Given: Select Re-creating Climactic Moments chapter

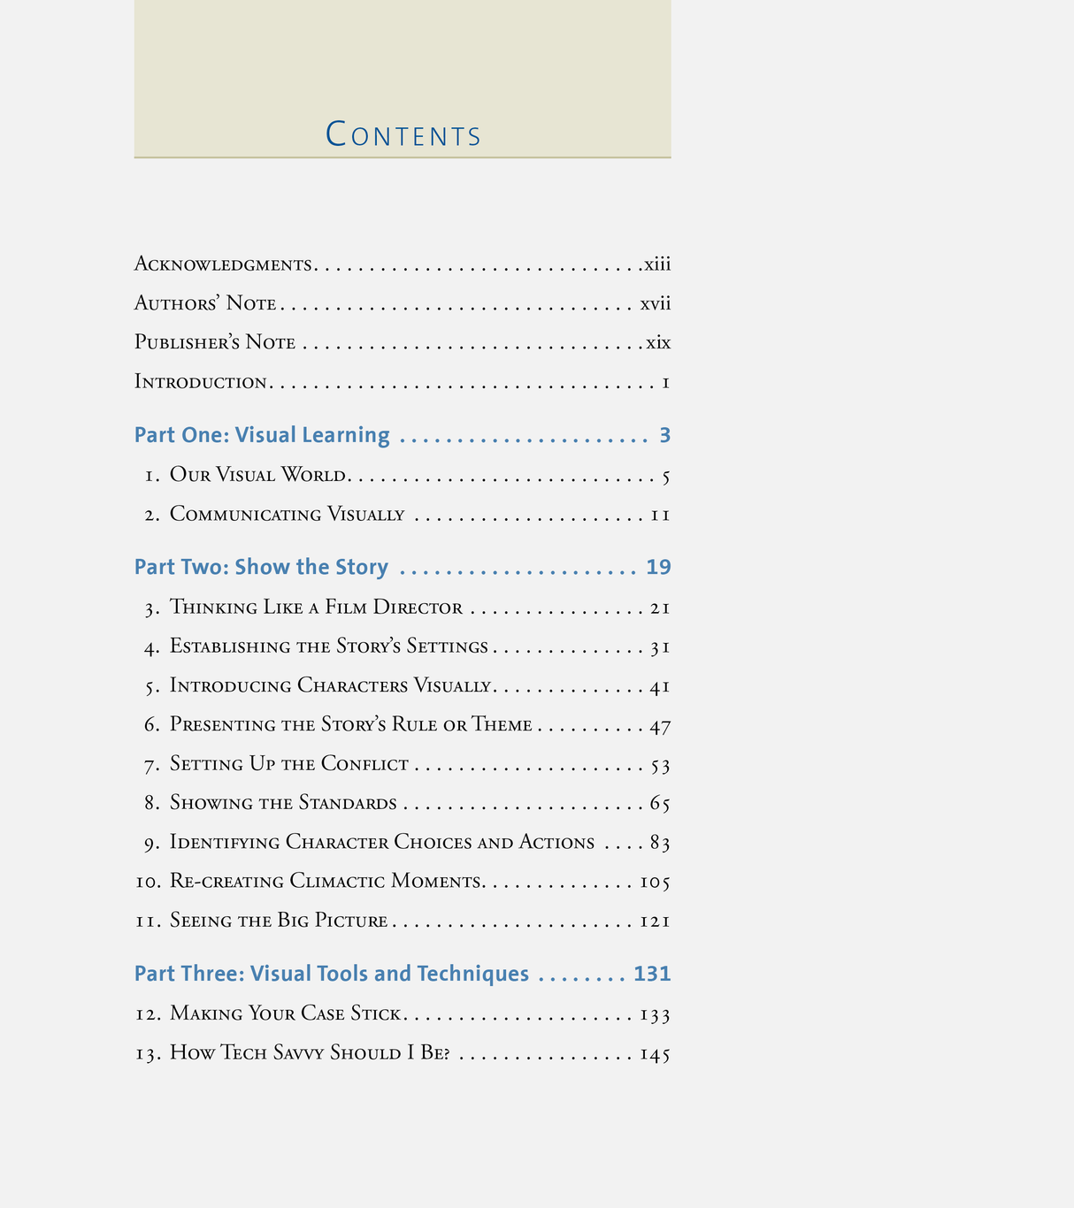Looking at the screenshot, I should click(326, 882).
